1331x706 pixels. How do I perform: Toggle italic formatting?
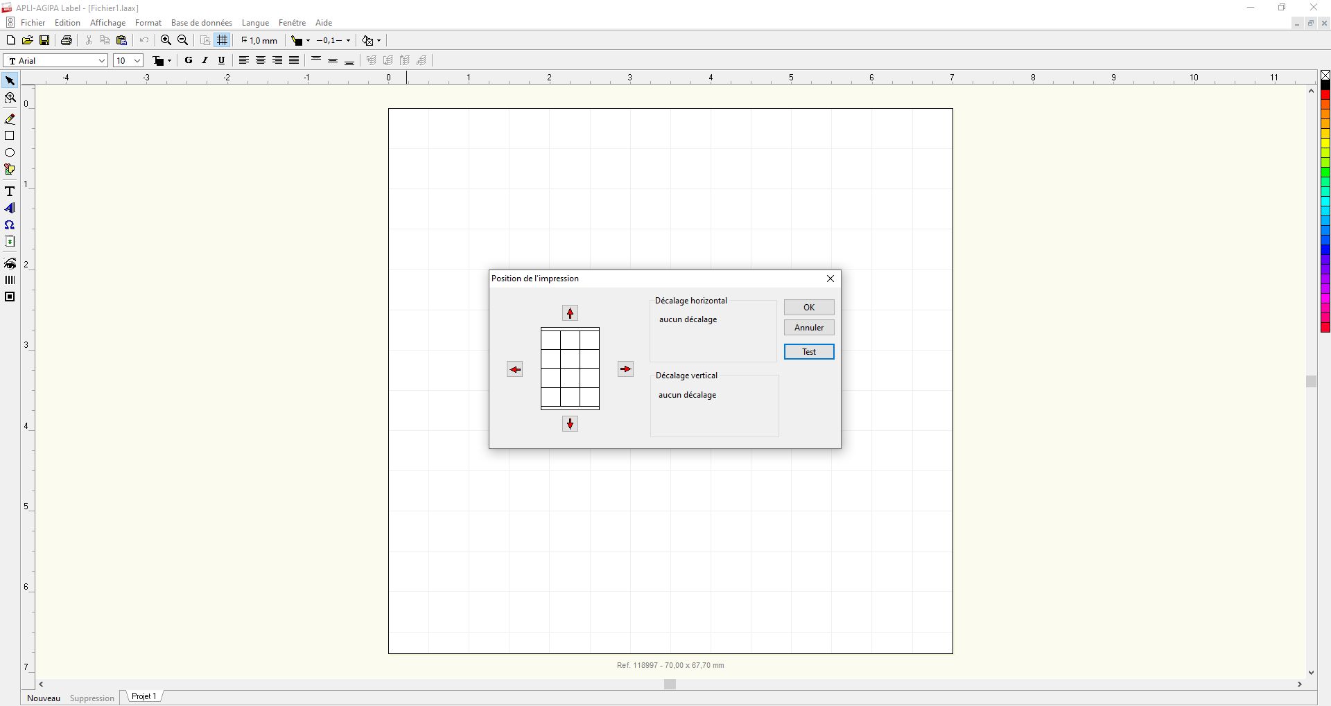coord(205,60)
